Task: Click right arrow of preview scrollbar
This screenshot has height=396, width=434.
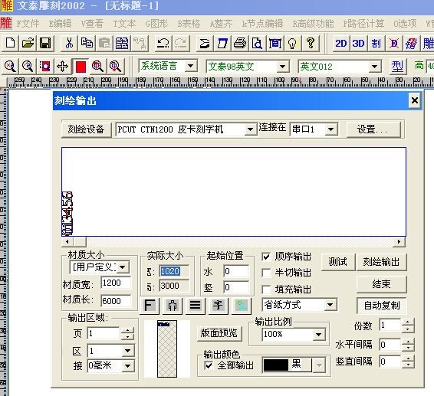Action: (x=399, y=242)
